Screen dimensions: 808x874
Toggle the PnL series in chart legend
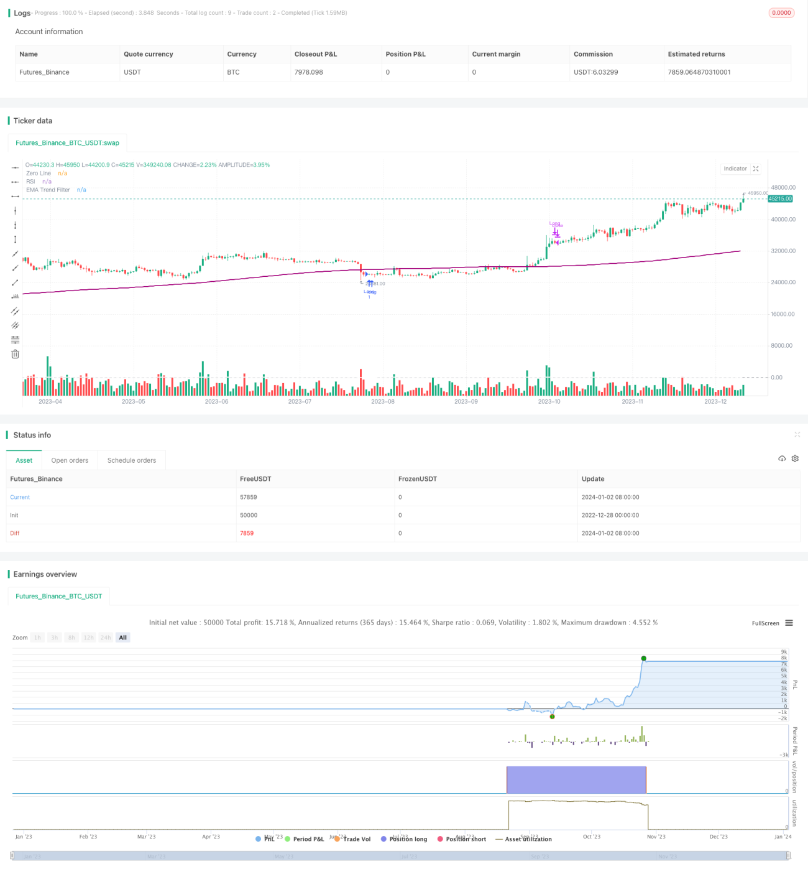(265, 839)
